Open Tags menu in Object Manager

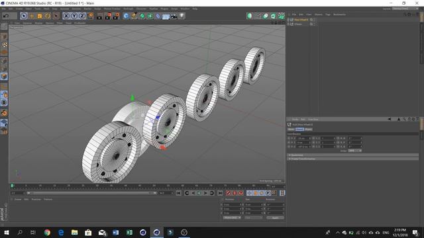coord(328,15)
